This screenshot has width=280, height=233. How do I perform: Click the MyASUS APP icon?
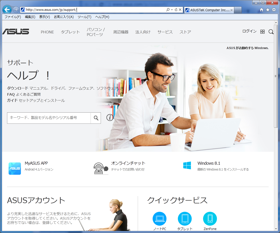pyautogui.click(x=15, y=168)
